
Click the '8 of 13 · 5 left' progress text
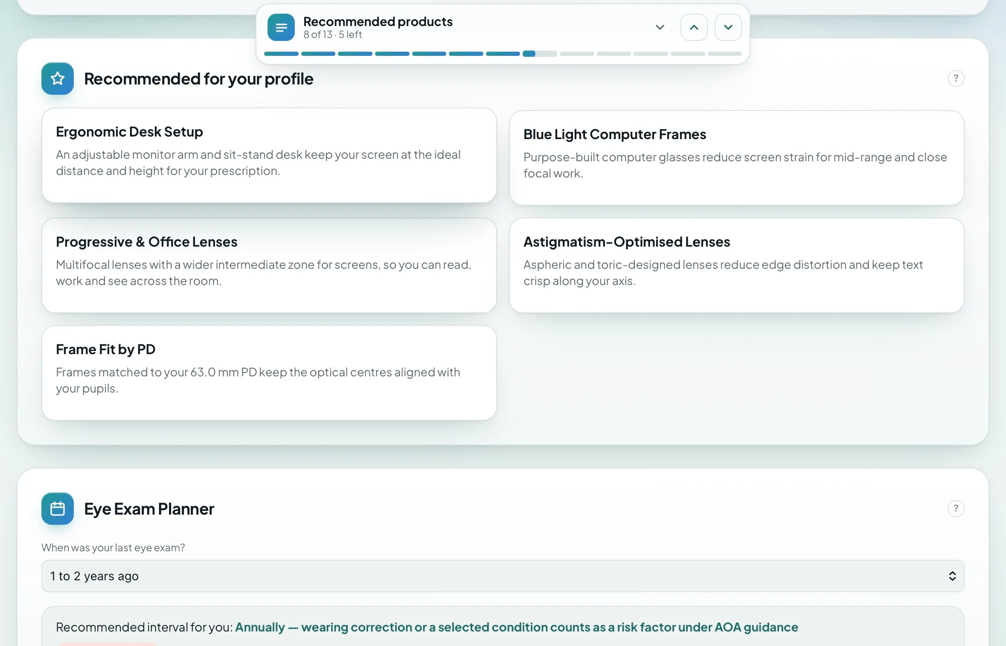332,35
